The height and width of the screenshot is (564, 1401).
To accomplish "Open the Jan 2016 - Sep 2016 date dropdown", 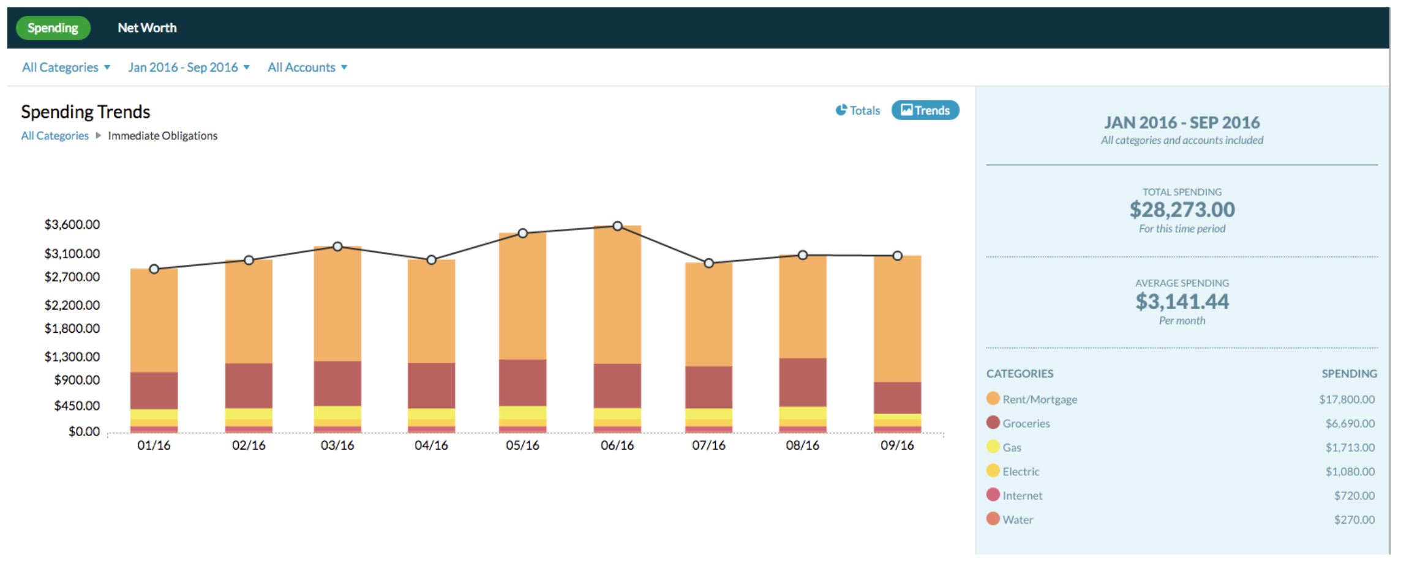I will coord(189,67).
